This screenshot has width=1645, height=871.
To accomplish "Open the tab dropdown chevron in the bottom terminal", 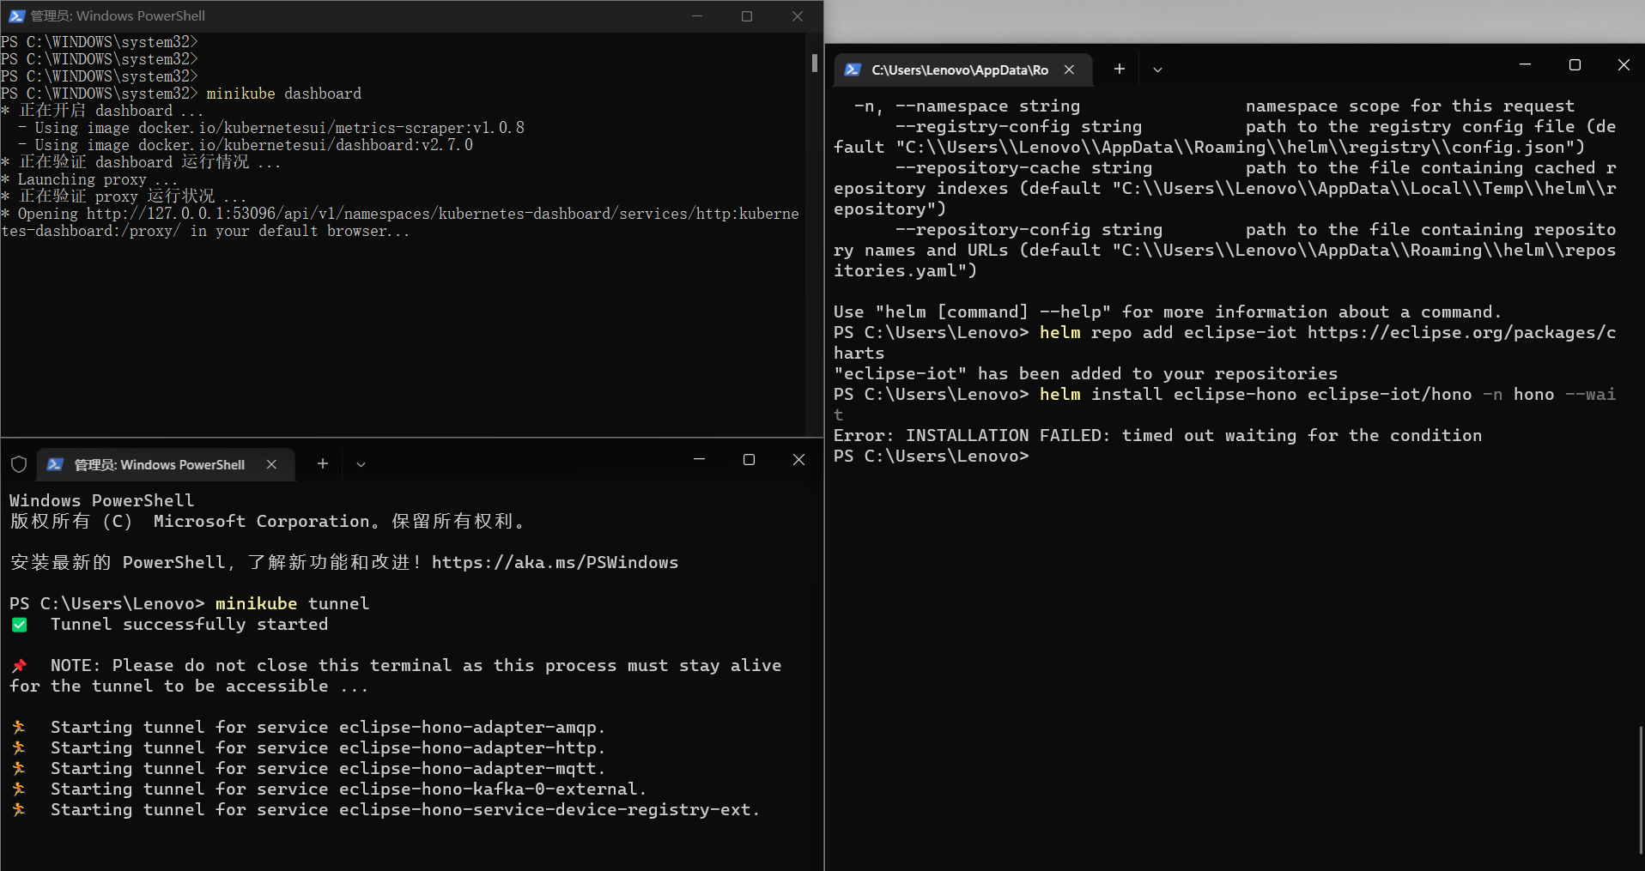I will tap(361, 463).
